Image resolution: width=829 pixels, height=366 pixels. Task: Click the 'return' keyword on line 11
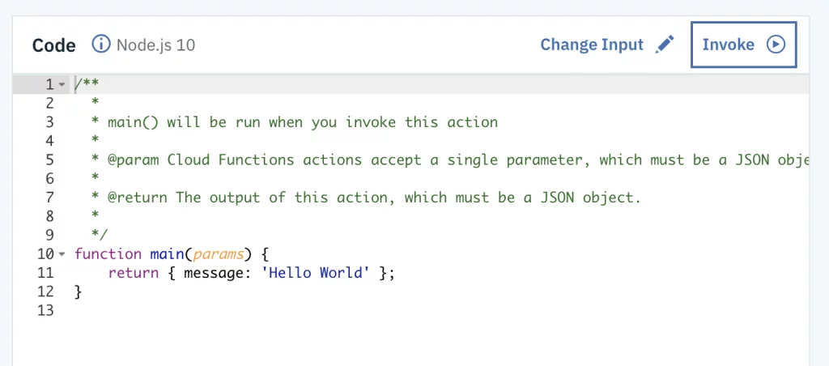(x=134, y=273)
